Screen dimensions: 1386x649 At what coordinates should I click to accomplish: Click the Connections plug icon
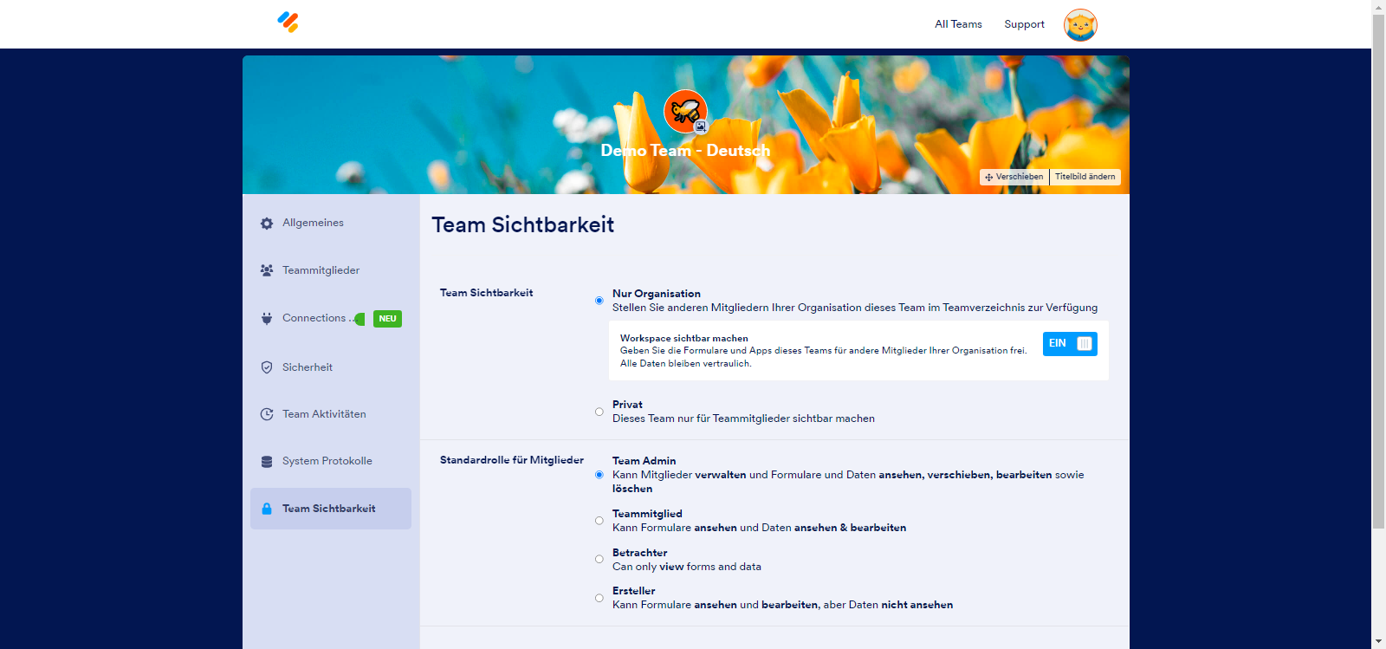[x=267, y=319]
